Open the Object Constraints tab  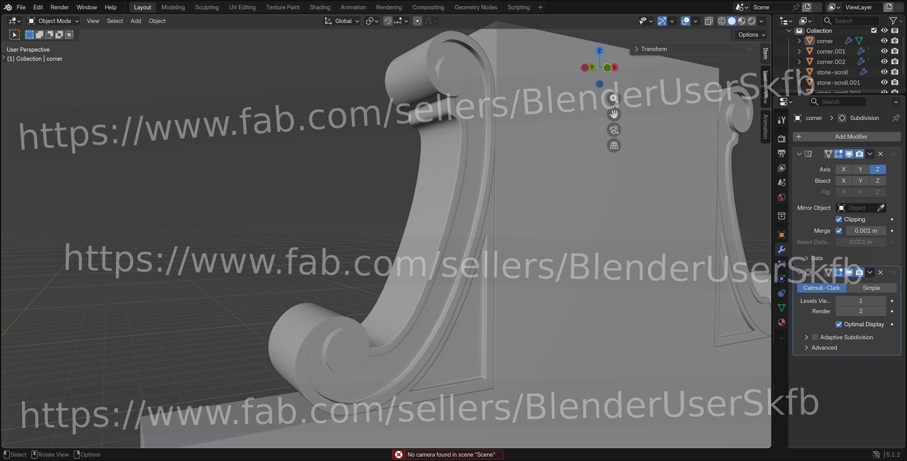click(782, 293)
